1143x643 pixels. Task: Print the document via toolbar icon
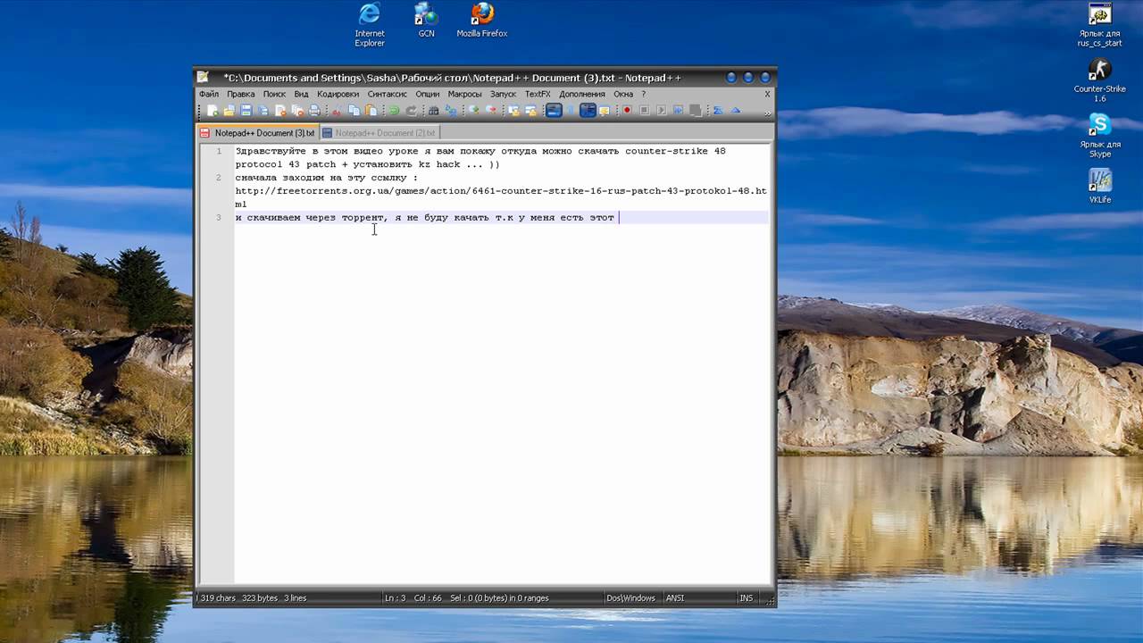(x=314, y=111)
